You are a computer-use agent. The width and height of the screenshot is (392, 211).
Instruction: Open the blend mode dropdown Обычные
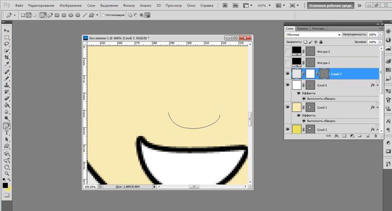pyautogui.click(x=314, y=35)
